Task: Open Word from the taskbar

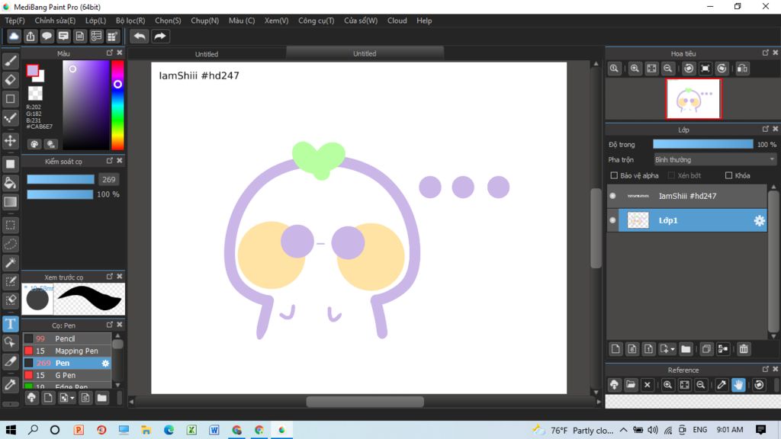Action: pyautogui.click(x=214, y=430)
